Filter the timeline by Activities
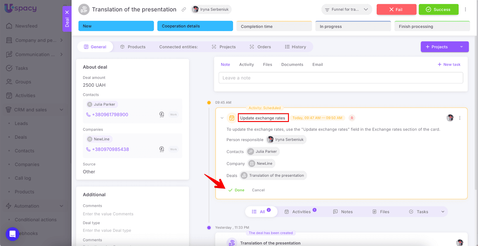 click(x=301, y=212)
